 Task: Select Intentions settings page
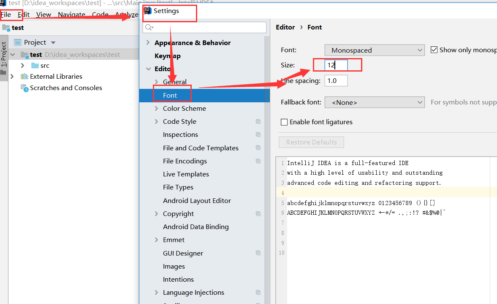(178, 279)
